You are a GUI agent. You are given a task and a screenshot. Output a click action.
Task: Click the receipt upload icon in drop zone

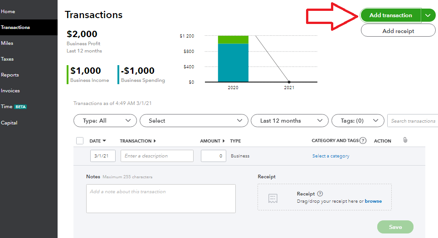coord(273,198)
